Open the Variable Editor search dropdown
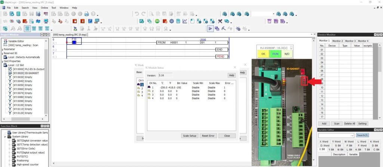This screenshot has width=383, height=167. click(352, 136)
